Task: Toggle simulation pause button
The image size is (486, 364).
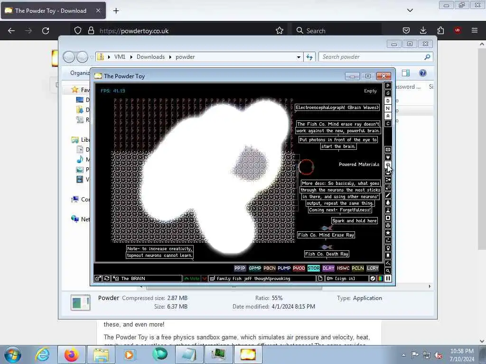Action: [x=388, y=279]
